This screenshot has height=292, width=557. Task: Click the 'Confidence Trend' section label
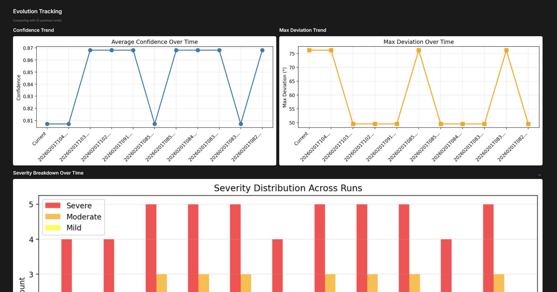(x=33, y=30)
